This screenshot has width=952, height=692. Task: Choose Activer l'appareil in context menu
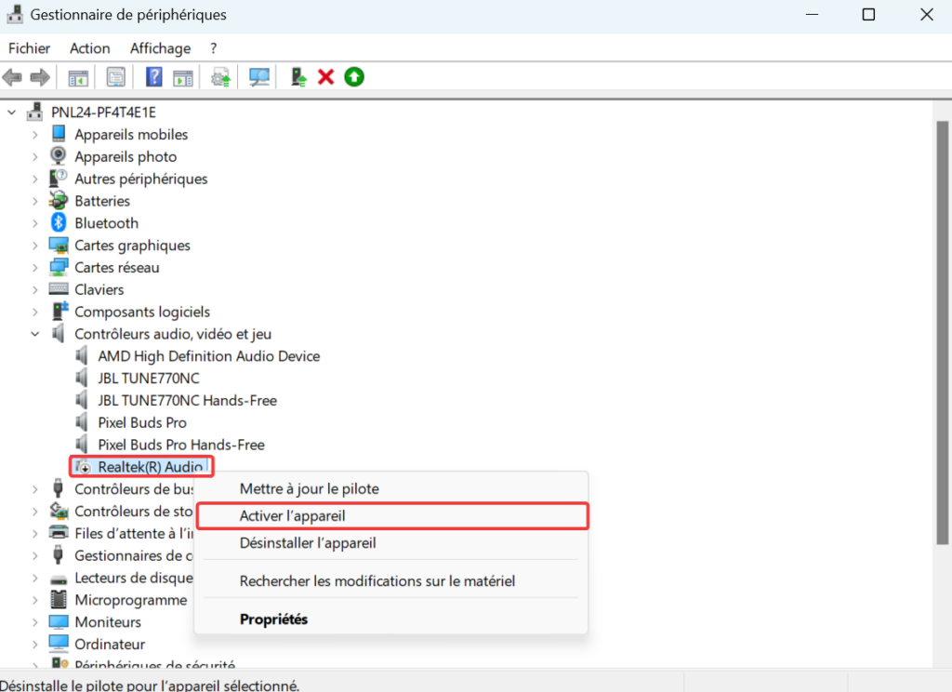click(292, 515)
